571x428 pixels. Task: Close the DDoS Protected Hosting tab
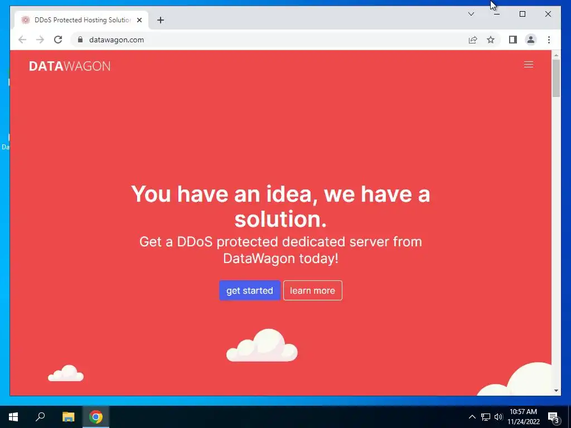point(139,20)
